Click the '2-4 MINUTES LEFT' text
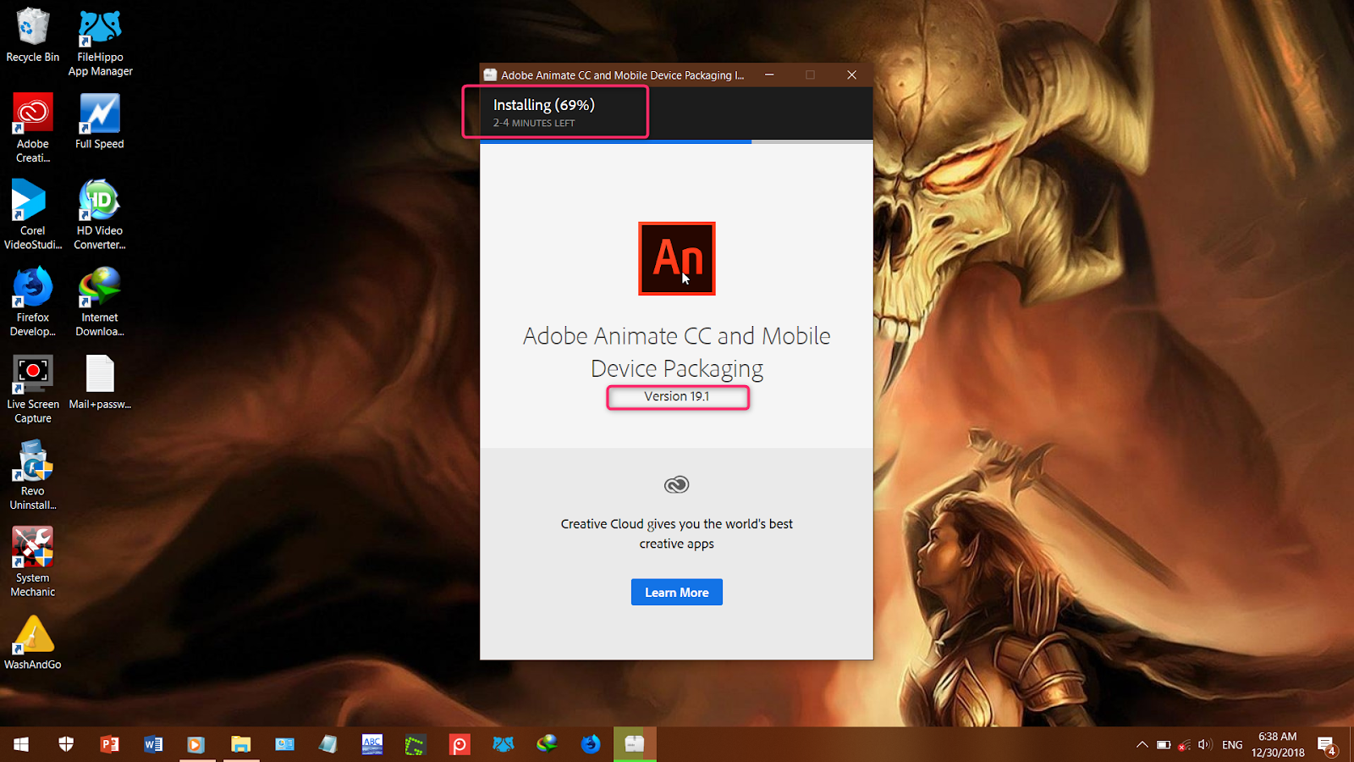Screen dimensions: 1354x762 point(534,123)
